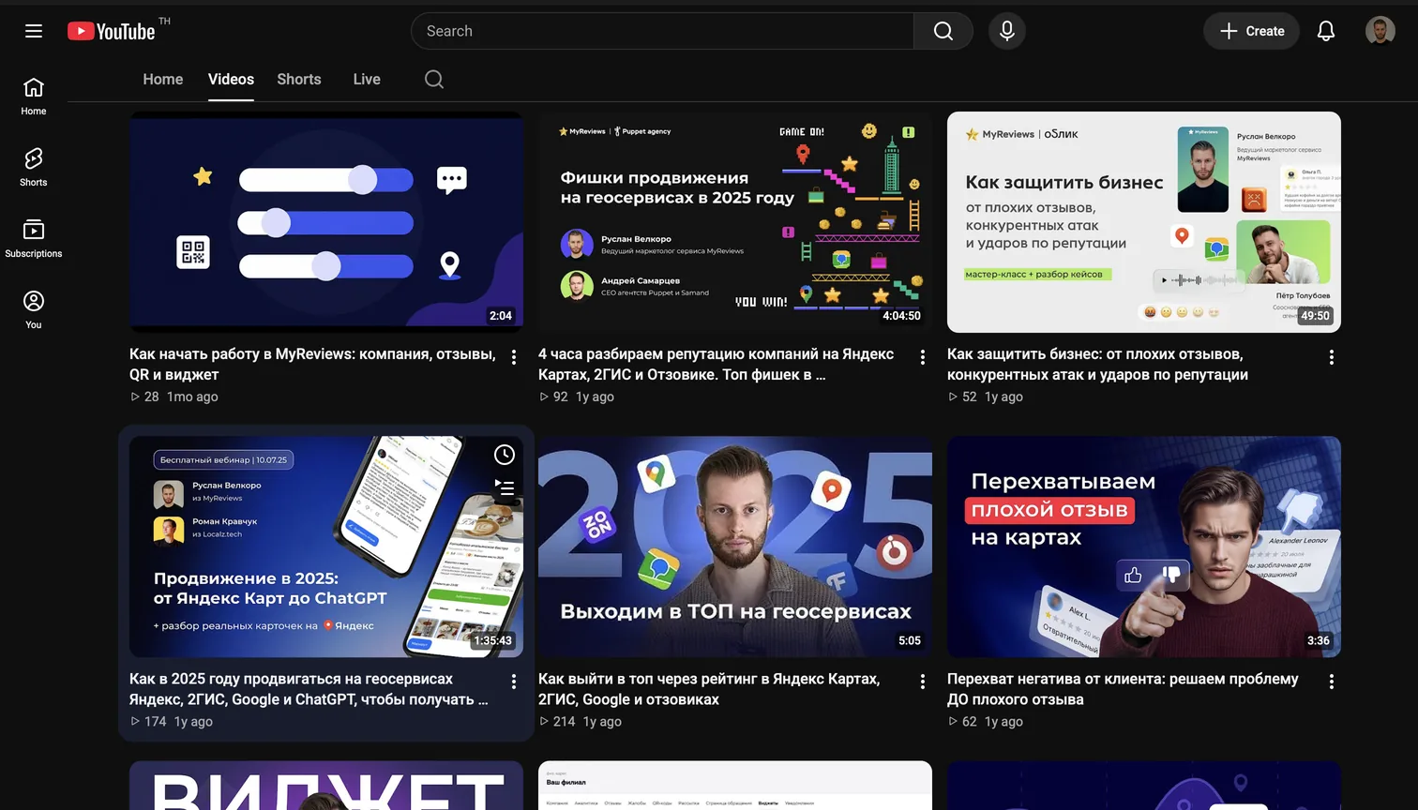
Task: Open Shorts in sidebar
Action: (34, 168)
